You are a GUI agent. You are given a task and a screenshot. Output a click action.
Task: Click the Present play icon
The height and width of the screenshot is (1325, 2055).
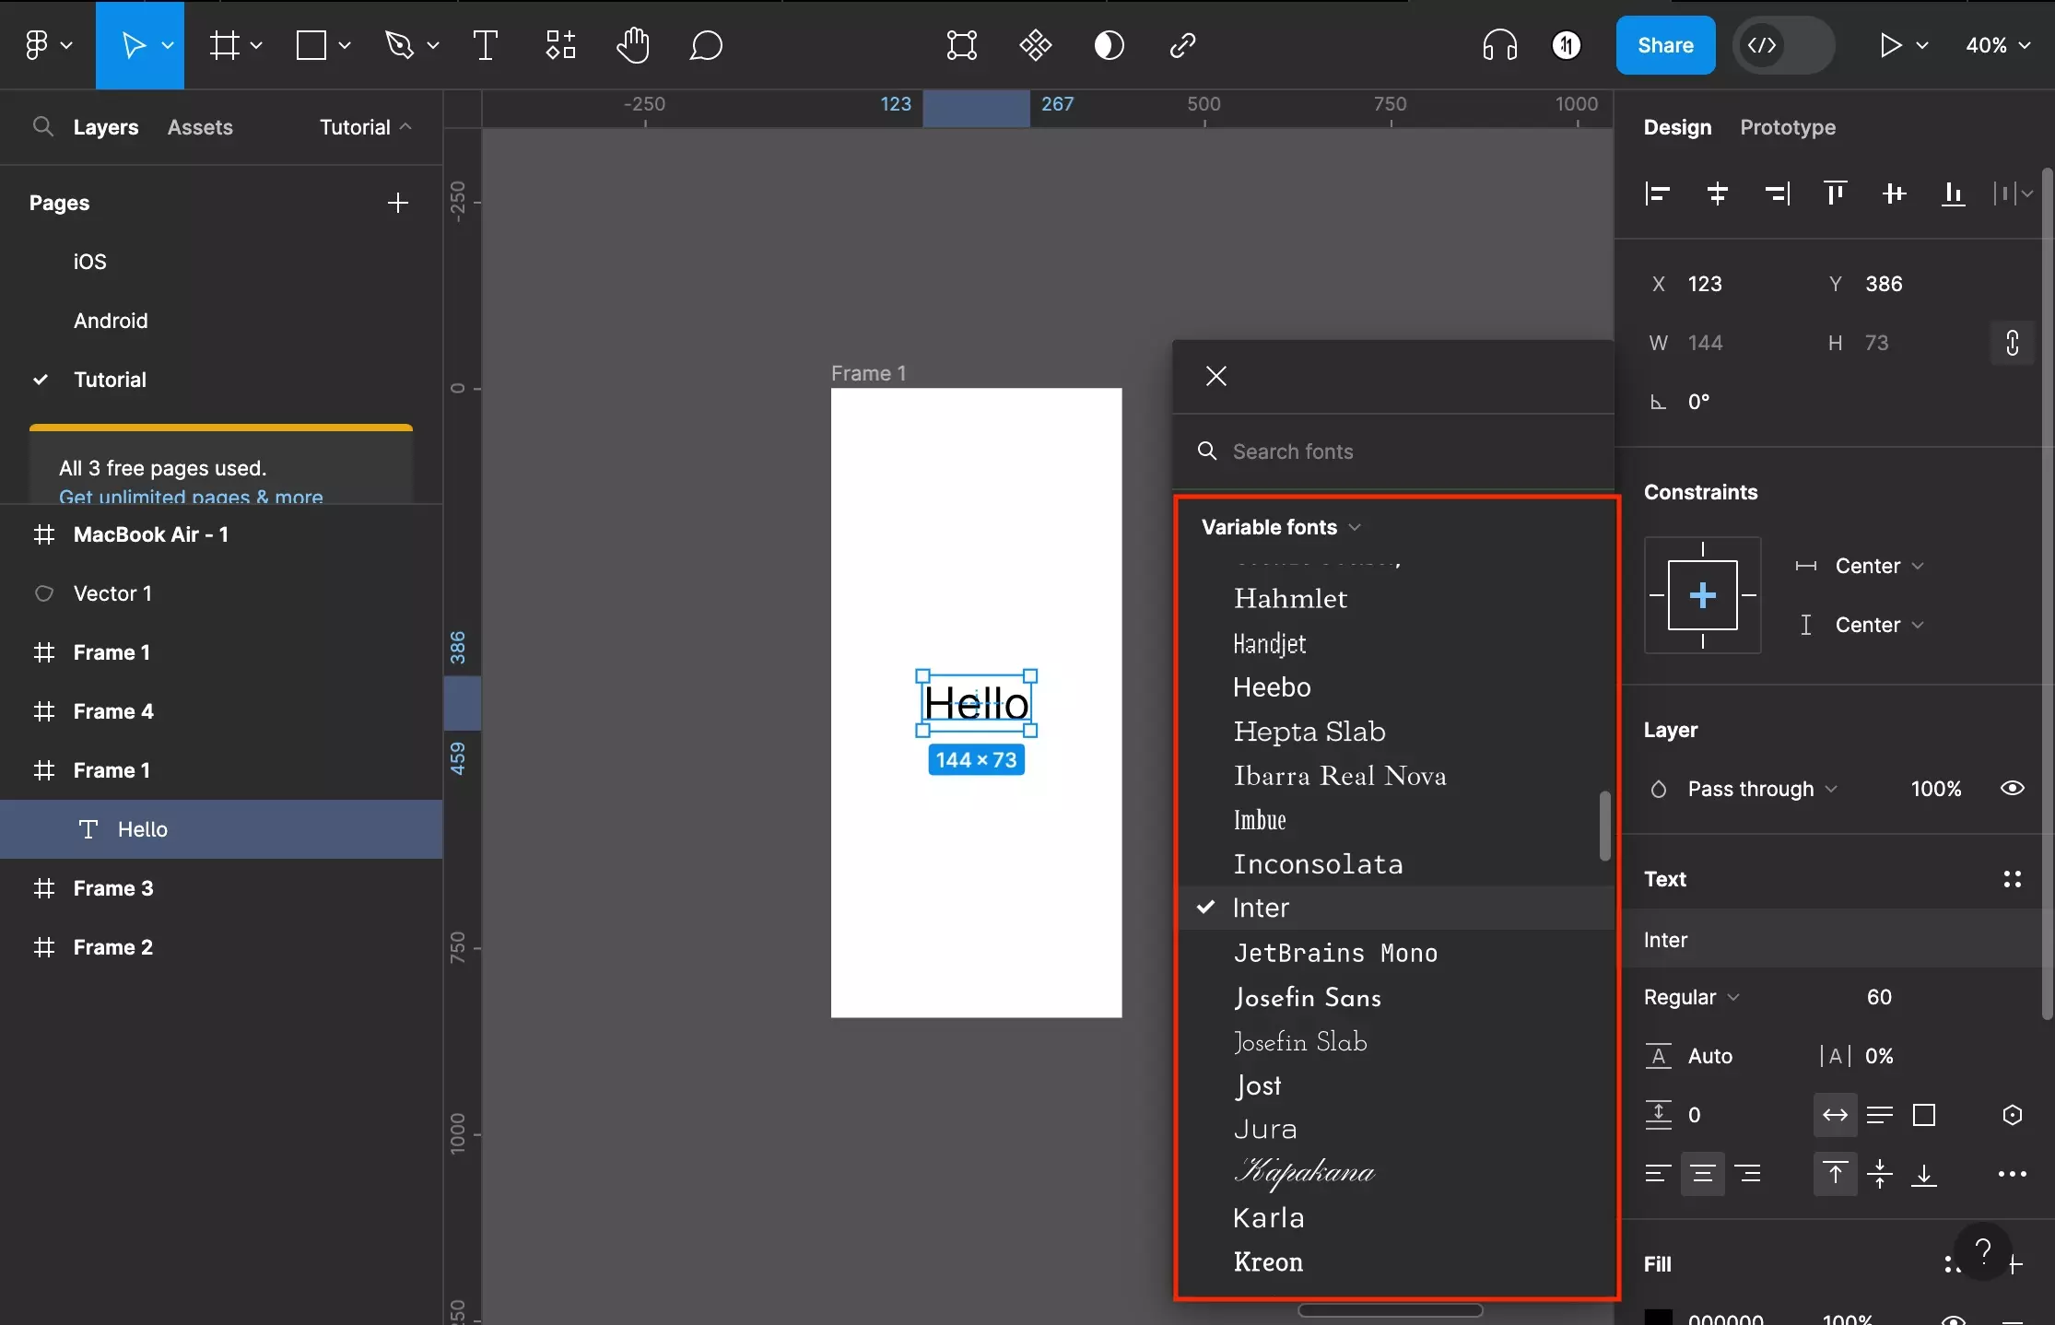1891,44
